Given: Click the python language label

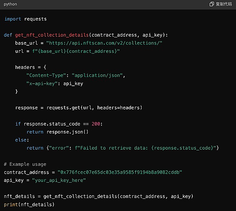Looking at the screenshot, I should (x=11, y=4).
